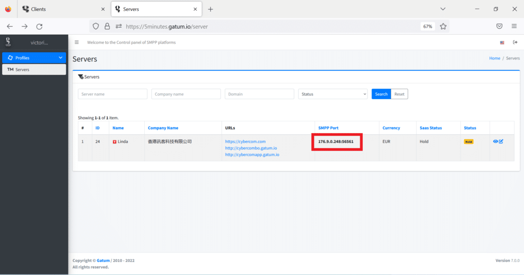Open the Firefox application menu
The width and height of the screenshot is (524, 275).
[514, 27]
